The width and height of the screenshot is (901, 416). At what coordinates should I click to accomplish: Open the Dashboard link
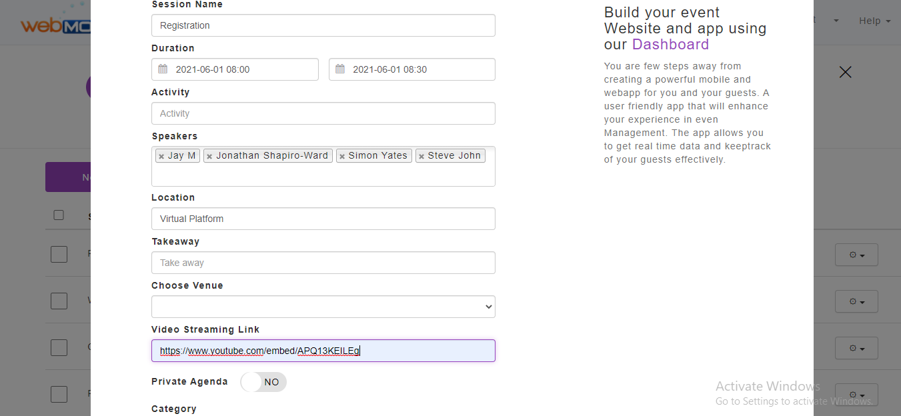[670, 45]
